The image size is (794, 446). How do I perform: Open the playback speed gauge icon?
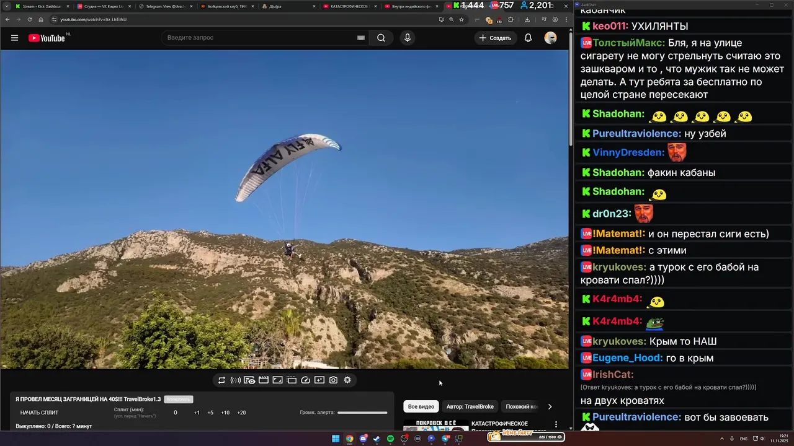[x=305, y=380]
